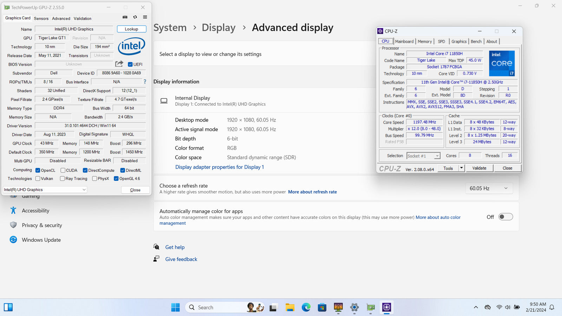Viewport: 562px width, 316px height.
Task: Open Display adapter properties for Display 1
Action: 220,167
